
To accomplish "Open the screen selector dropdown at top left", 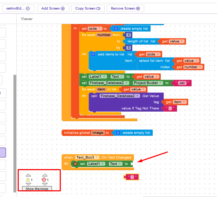I will (18, 8).
